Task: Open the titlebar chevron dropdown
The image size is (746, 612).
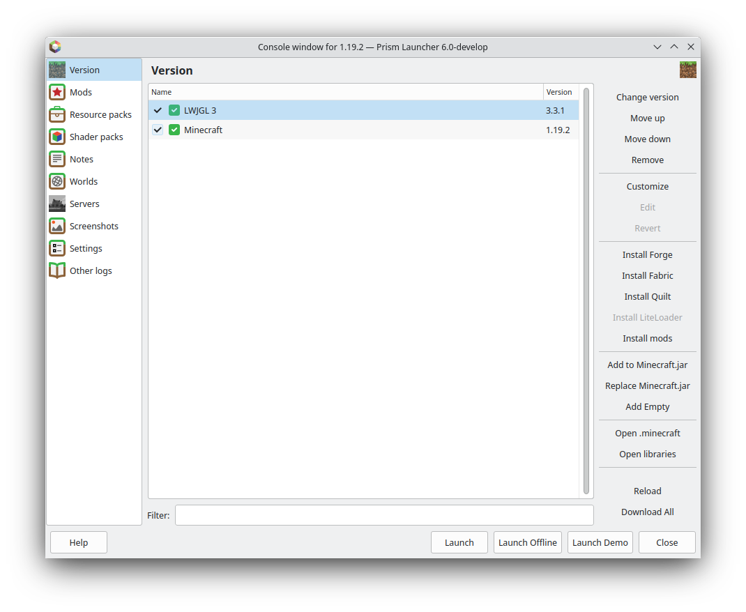Action: [657, 47]
